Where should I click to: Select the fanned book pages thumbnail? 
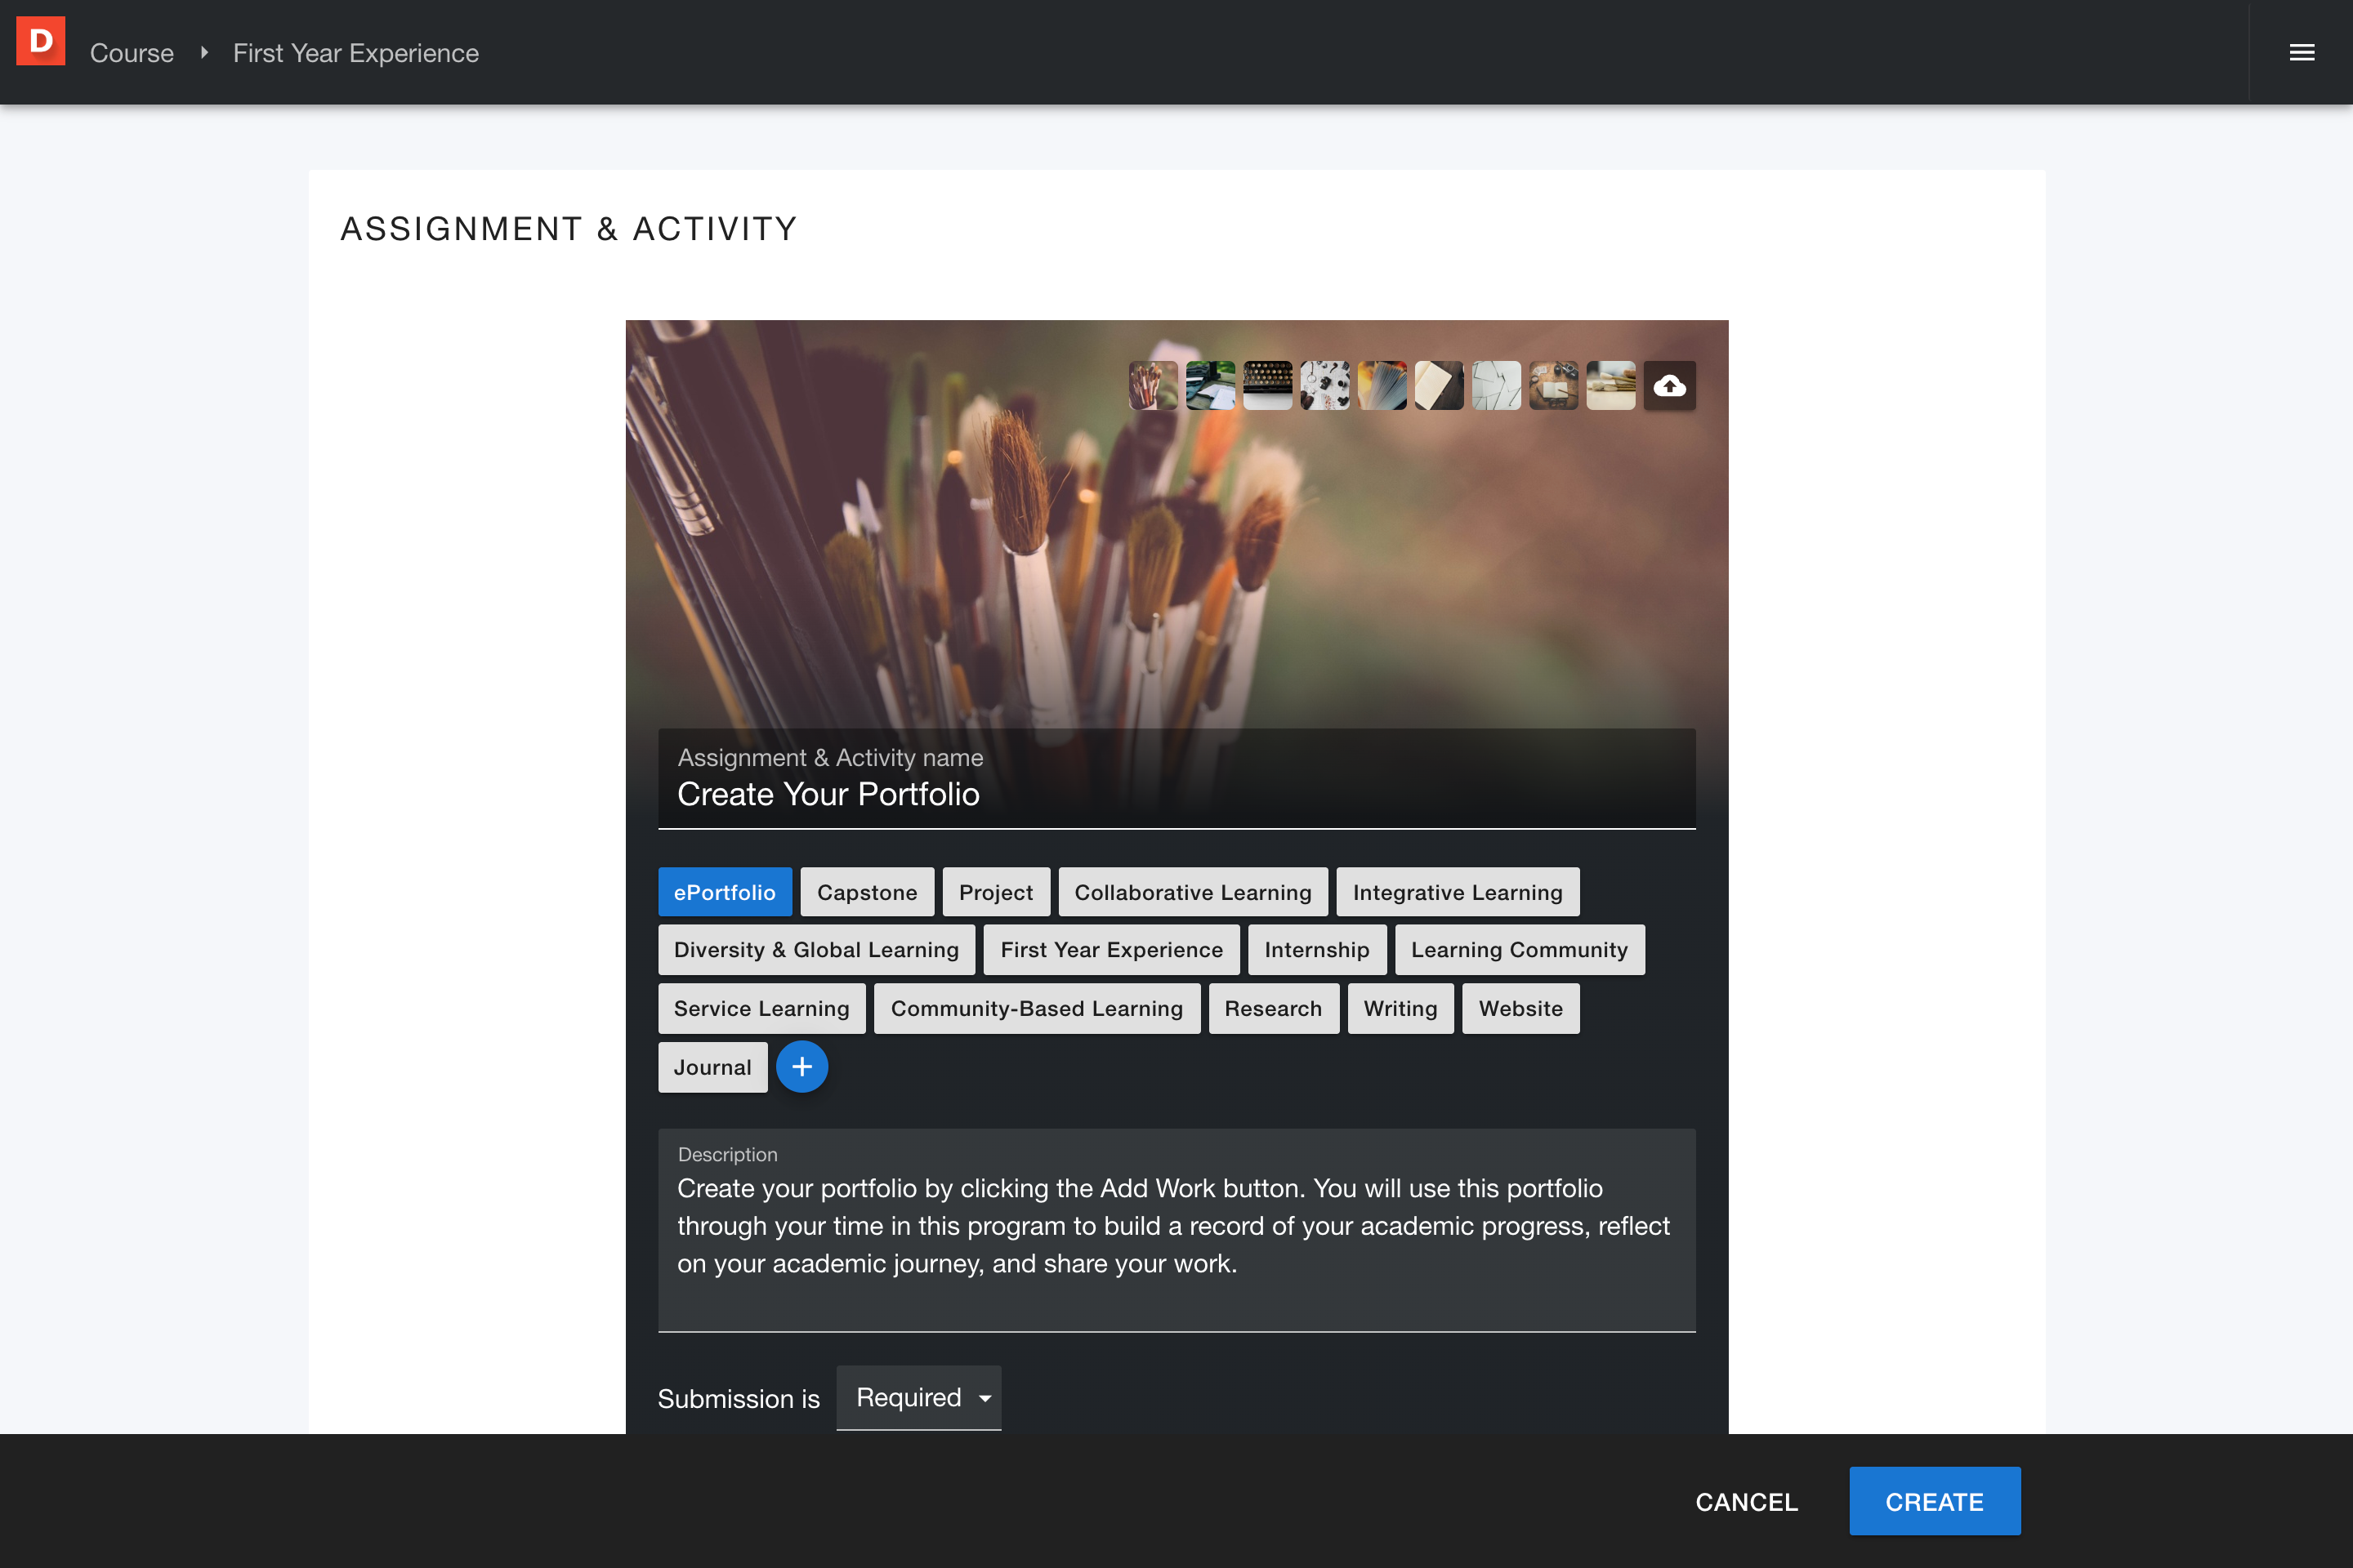tap(1382, 385)
